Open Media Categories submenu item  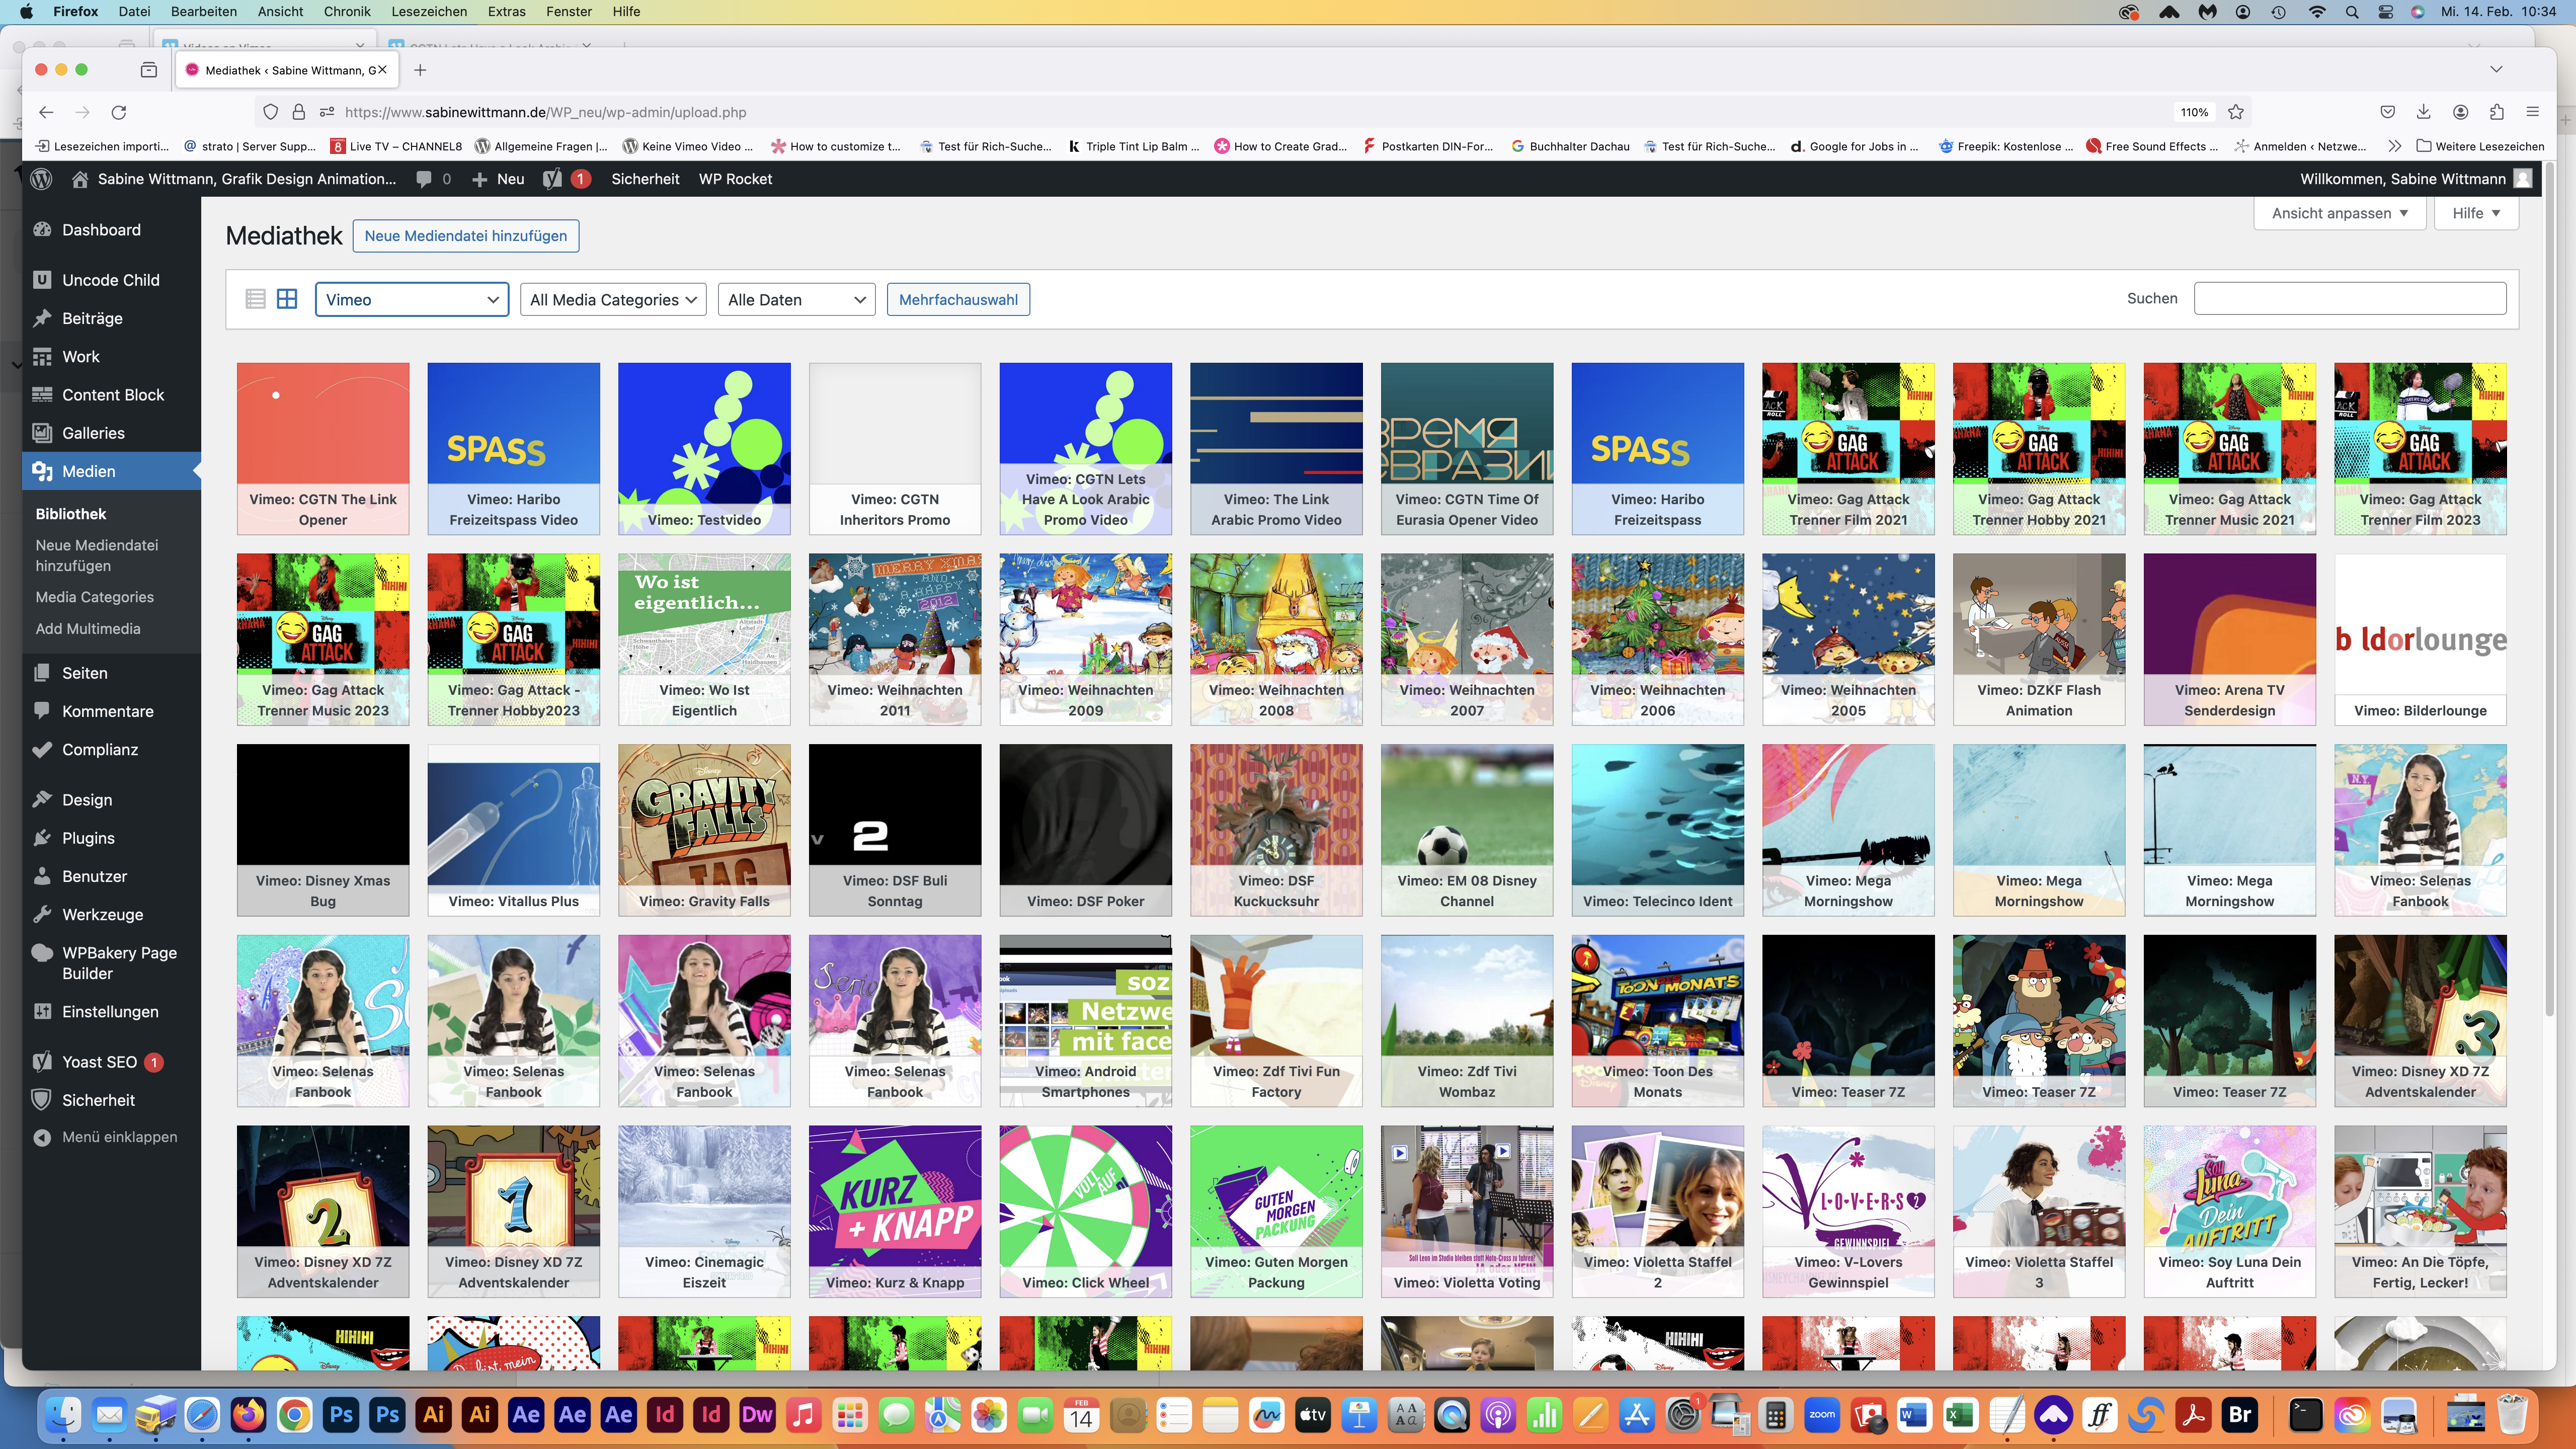pyautogui.click(x=95, y=597)
